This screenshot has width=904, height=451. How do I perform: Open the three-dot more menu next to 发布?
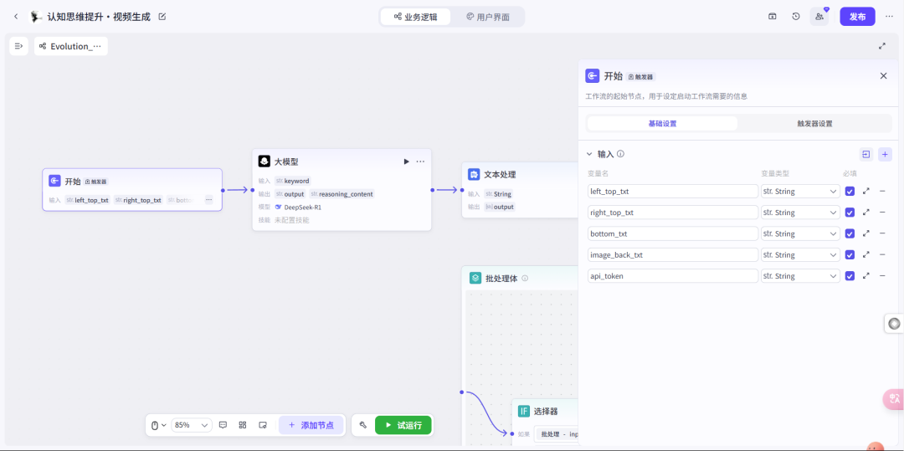[889, 17]
